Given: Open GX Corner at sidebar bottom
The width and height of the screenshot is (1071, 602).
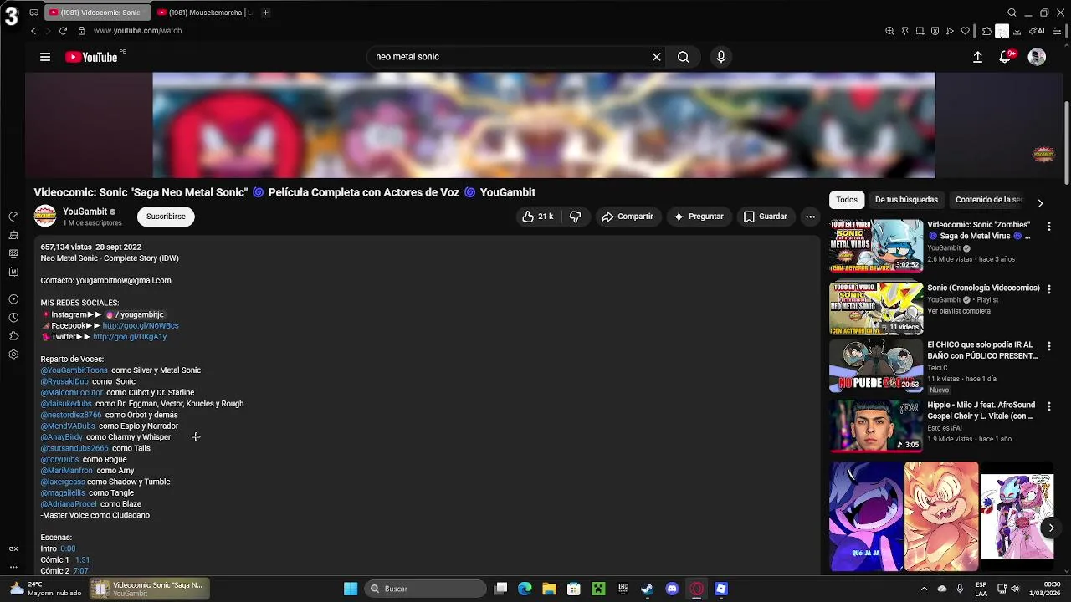Looking at the screenshot, I should coord(13,549).
